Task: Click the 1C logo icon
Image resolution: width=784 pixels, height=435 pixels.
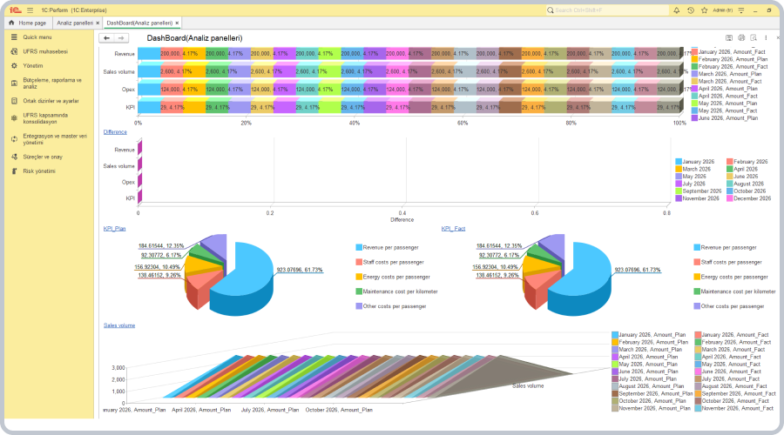Action: tap(16, 10)
